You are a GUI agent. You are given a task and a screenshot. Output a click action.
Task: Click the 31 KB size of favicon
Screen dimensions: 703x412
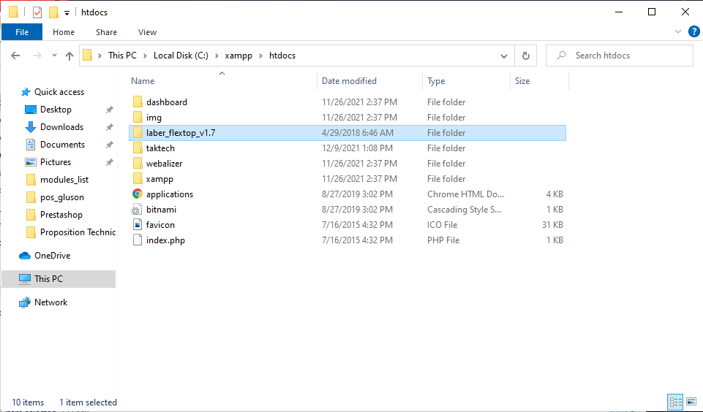pos(552,225)
